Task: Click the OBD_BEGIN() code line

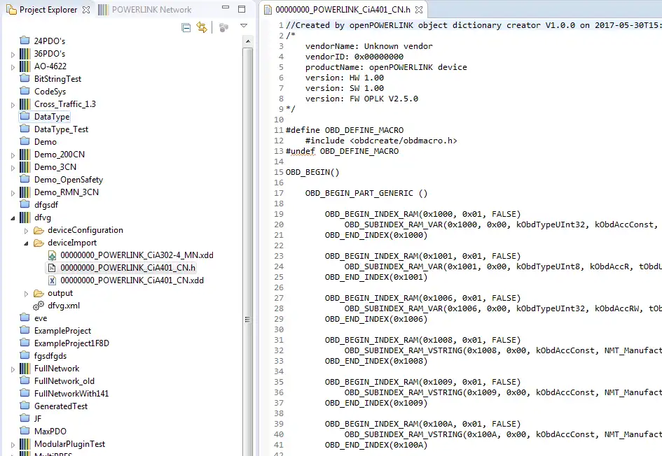Action: coord(312,172)
